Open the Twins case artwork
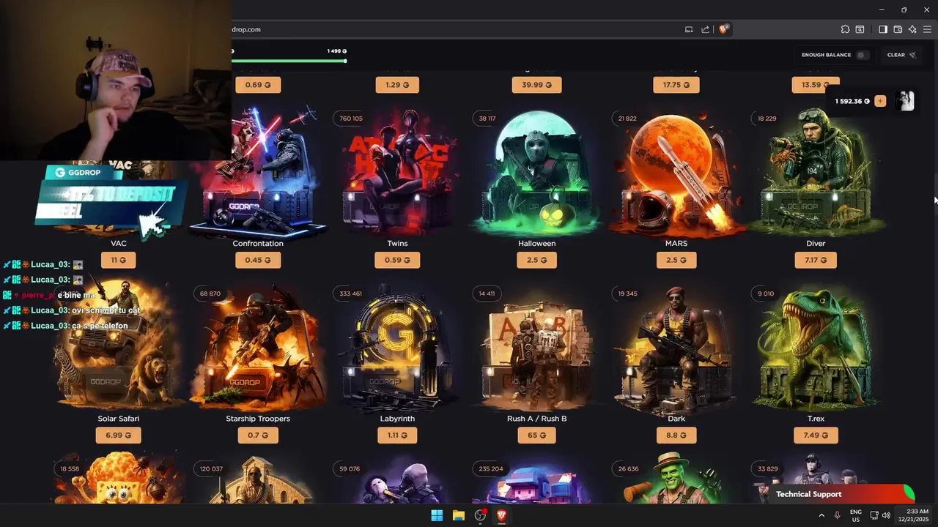 tap(397, 173)
